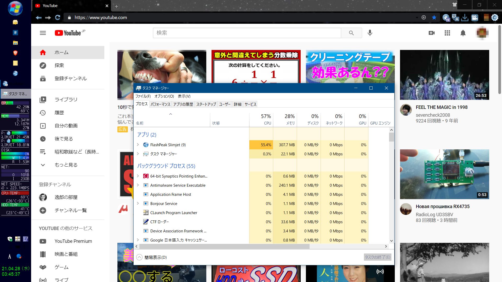502x282 pixels.
Task: Open the address bar dropdown arrow
Action: tap(417, 17)
